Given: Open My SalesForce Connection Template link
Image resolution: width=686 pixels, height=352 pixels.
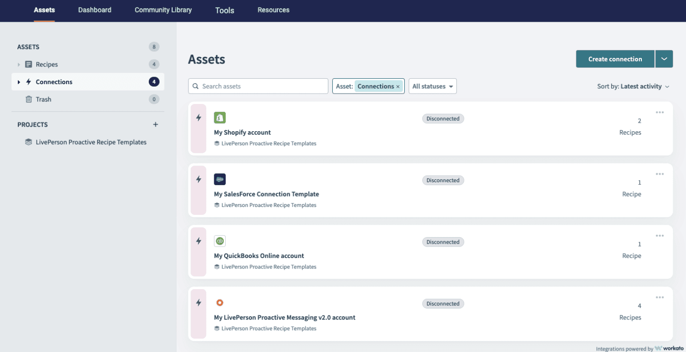Looking at the screenshot, I should point(266,194).
